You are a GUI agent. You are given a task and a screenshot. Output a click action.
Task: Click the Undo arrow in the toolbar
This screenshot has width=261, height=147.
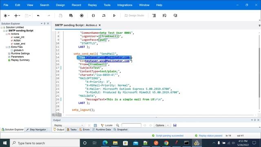[x=38, y=16]
